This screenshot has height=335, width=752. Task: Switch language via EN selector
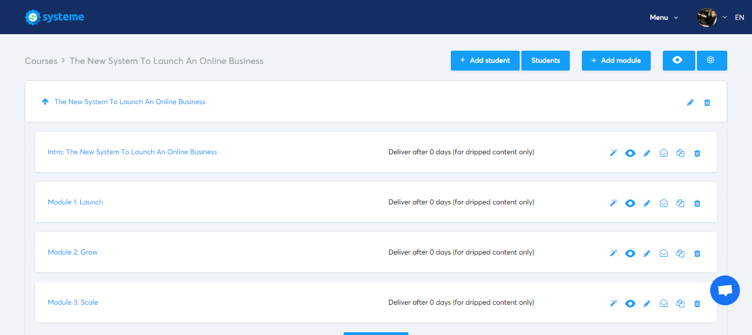click(x=739, y=18)
